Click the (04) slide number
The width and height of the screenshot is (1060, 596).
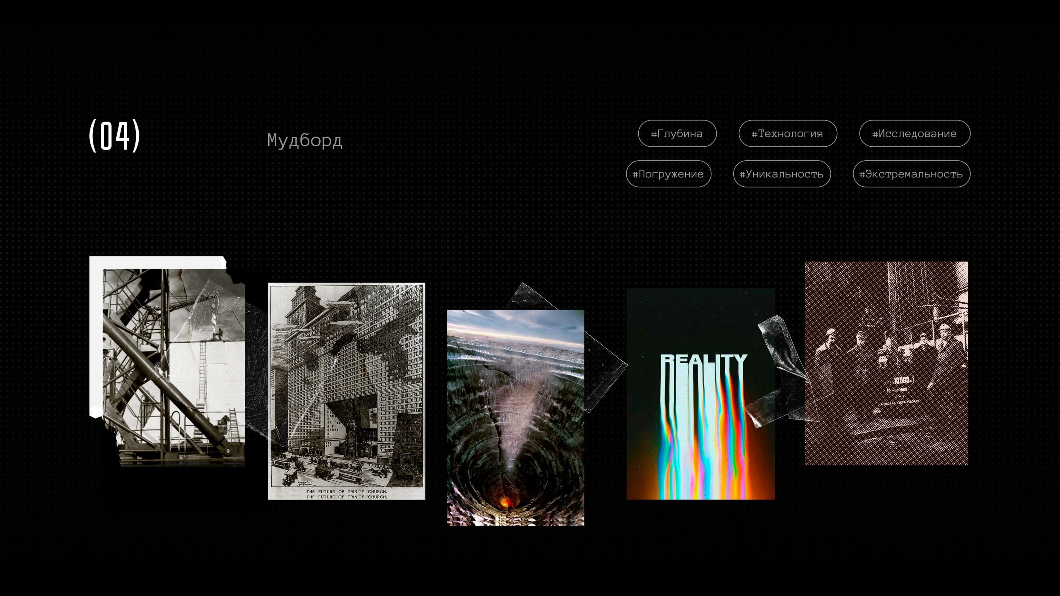pyautogui.click(x=114, y=135)
